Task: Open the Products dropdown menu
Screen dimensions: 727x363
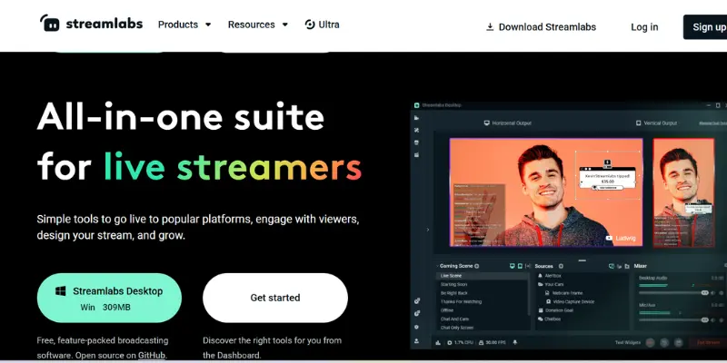Action: click(x=184, y=25)
